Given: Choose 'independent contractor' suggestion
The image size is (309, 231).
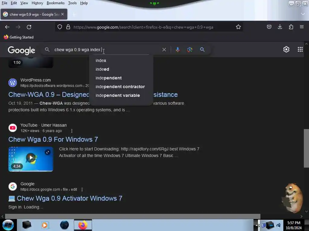Looking at the screenshot, I should pyautogui.click(x=121, y=87).
